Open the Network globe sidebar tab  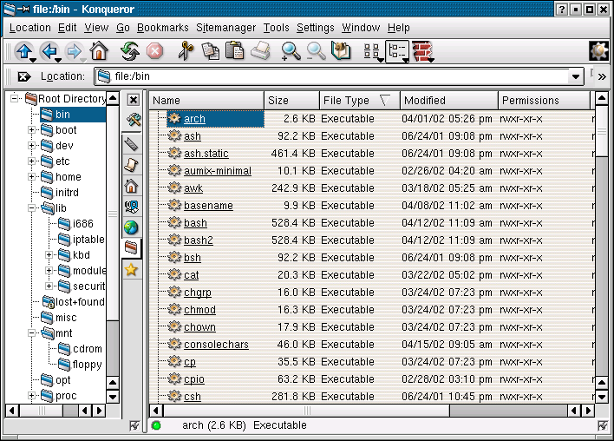pos(132,228)
